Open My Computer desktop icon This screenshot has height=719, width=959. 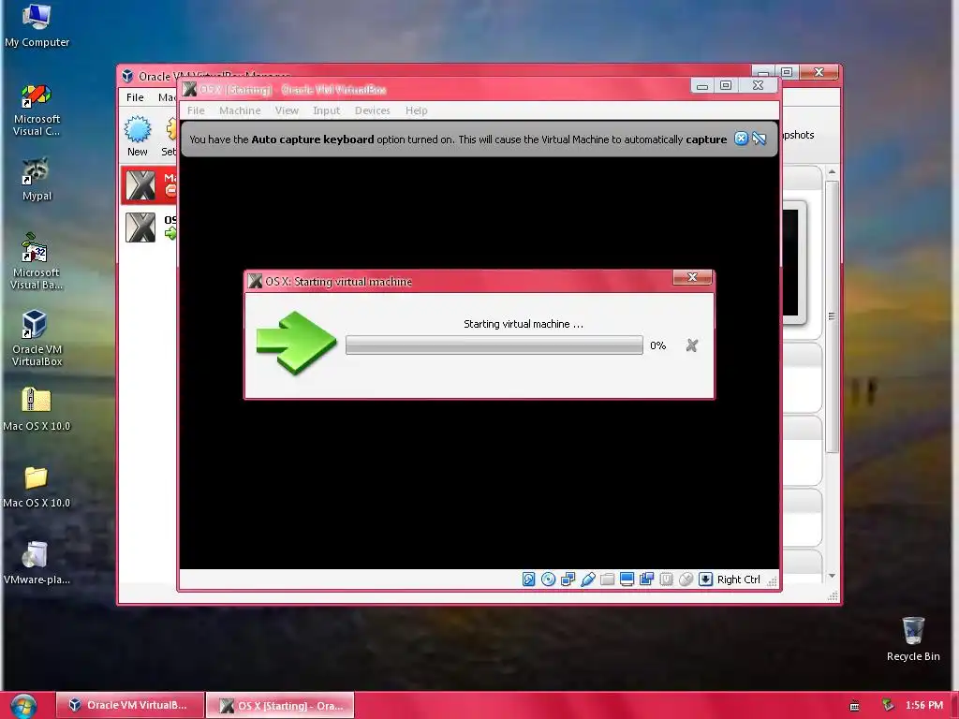(x=37, y=25)
